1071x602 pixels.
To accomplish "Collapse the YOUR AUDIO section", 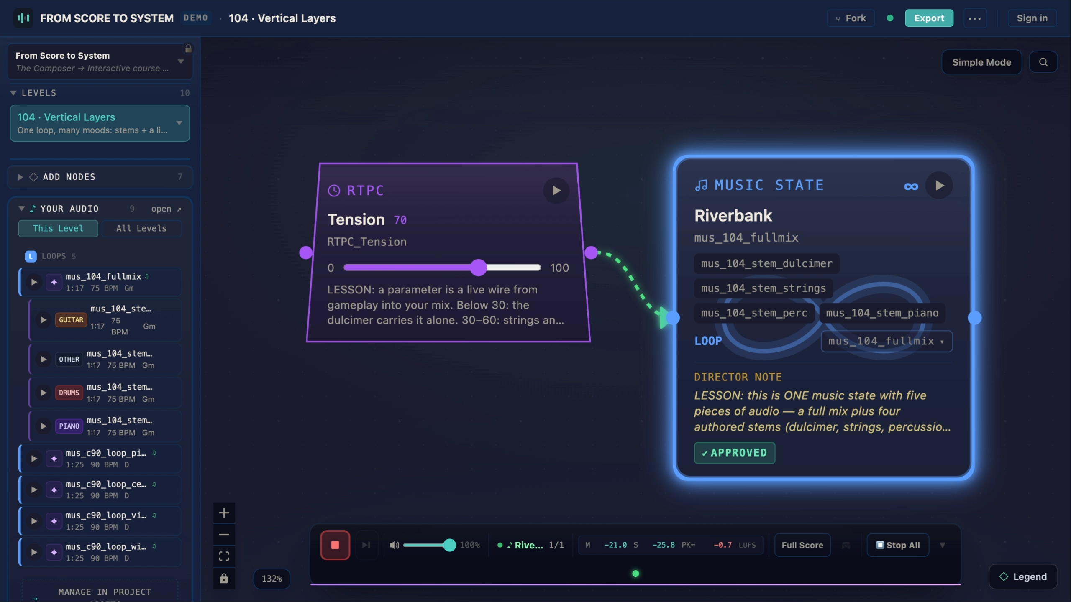I will click(21, 208).
